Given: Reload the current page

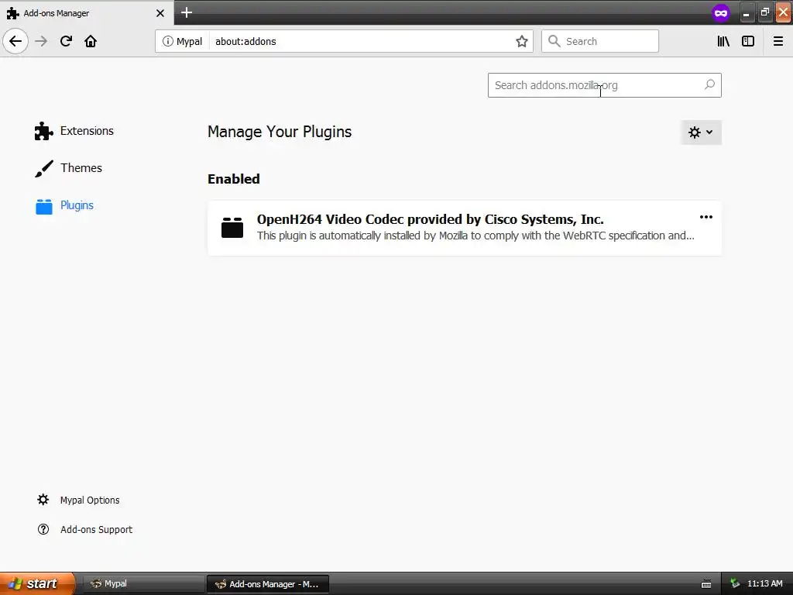Looking at the screenshot, I should click(x=66, y=41).
